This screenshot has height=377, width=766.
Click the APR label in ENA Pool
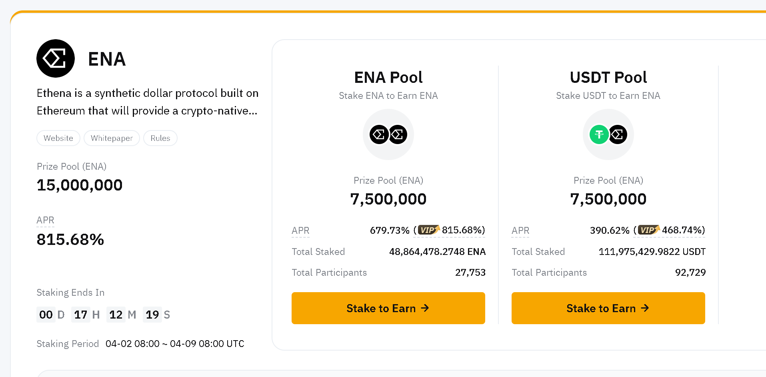point(300,231)
